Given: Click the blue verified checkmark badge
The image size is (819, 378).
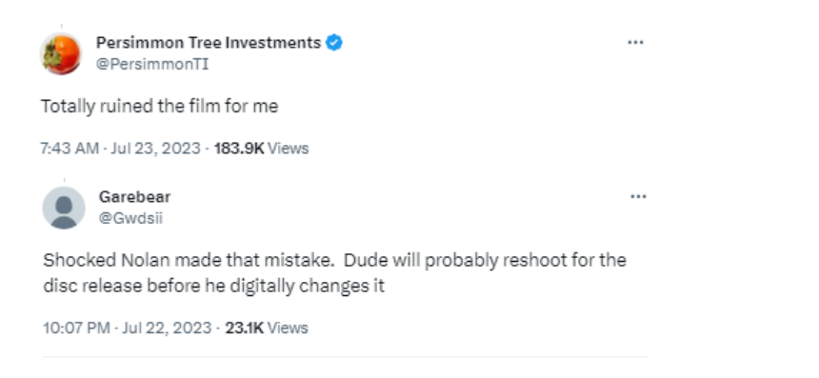Looking at the screenshot, I should tap(334, 43).
